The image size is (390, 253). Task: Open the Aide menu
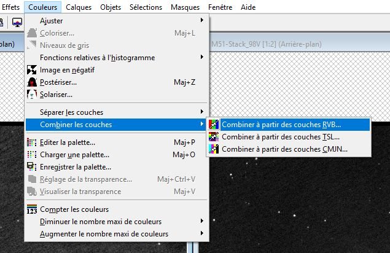click(x=248, y=7)
